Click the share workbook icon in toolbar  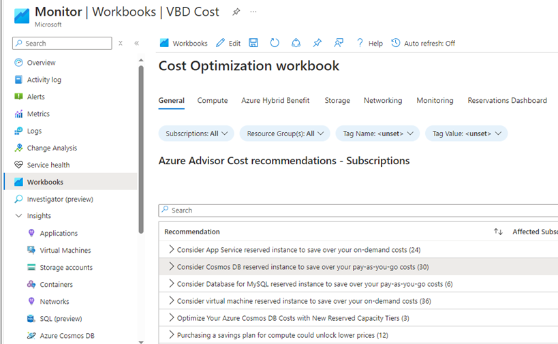(x=296, y=43)
